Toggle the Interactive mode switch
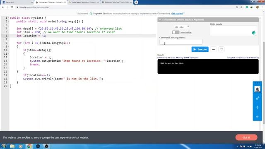 coord(176,32)
